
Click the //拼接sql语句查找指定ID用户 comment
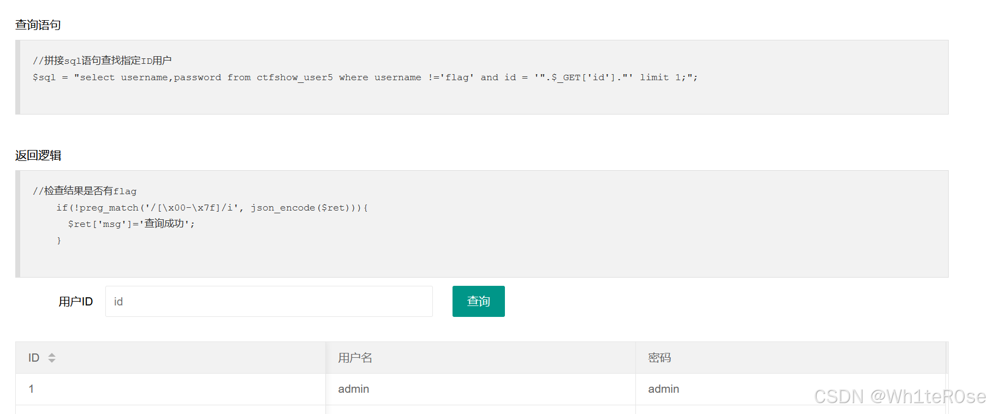point(102,61)
